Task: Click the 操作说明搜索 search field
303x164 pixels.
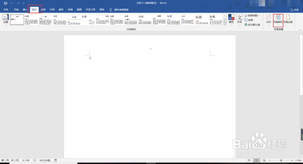Action: [x=122, y=10]
